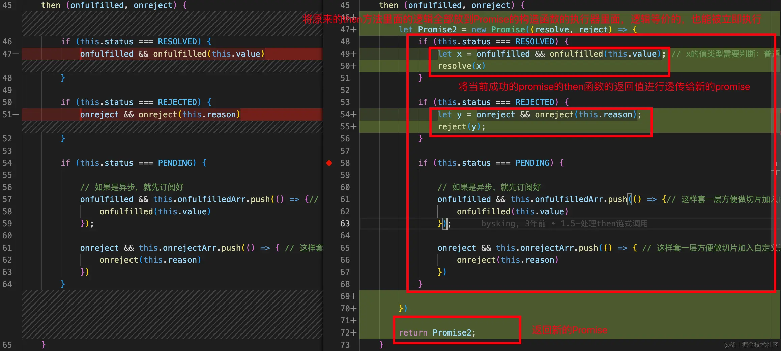Click gutter line number "69+" in modified pane
The width and height of the screenshot is (781, 351).
(348, 296)
